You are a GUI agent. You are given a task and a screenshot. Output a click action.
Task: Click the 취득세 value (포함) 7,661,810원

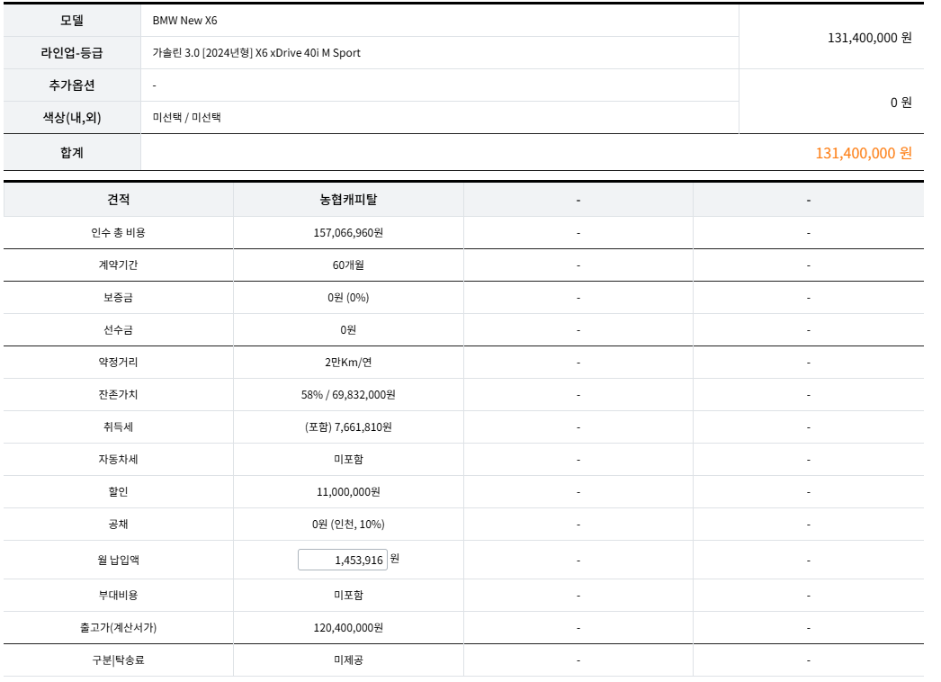pos(348,427)
